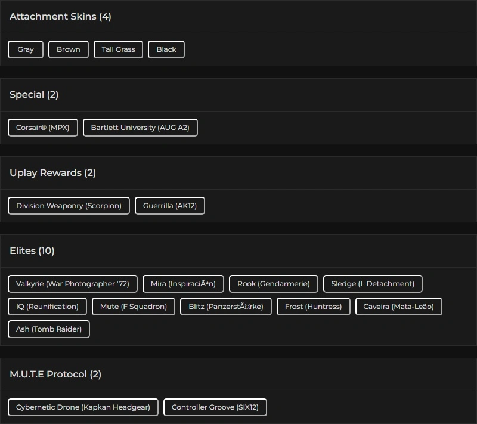Select the Mira elite skin tag
This screenshot has width=477, height=424.
(x=183, y=284)
